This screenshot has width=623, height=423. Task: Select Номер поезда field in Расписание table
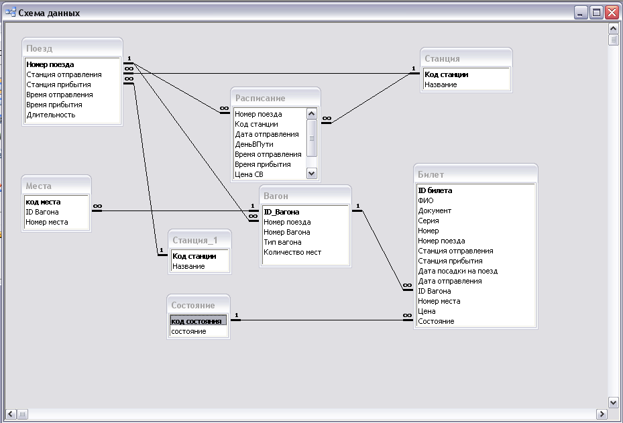(x=270, y=114)
